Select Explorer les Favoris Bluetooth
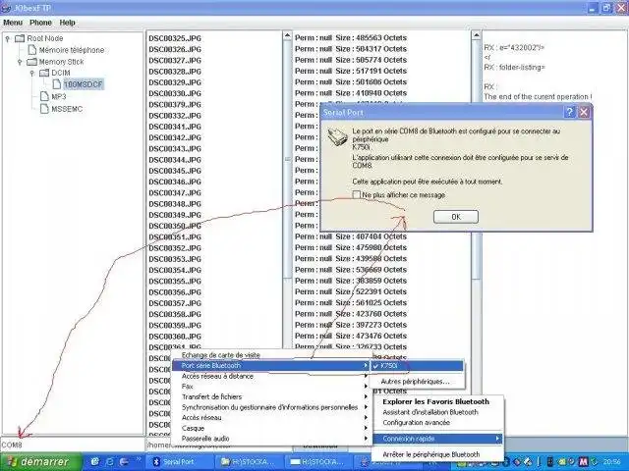This screenshot has height=471, width=629. 437,401
